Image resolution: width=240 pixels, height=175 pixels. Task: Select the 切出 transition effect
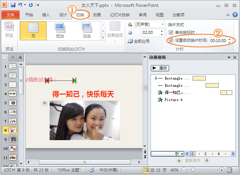click(60, 31)
